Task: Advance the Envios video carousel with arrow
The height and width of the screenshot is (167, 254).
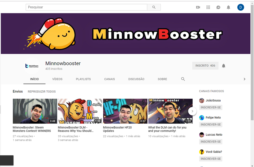Action: pyautogui.click(x=192, y=111)
